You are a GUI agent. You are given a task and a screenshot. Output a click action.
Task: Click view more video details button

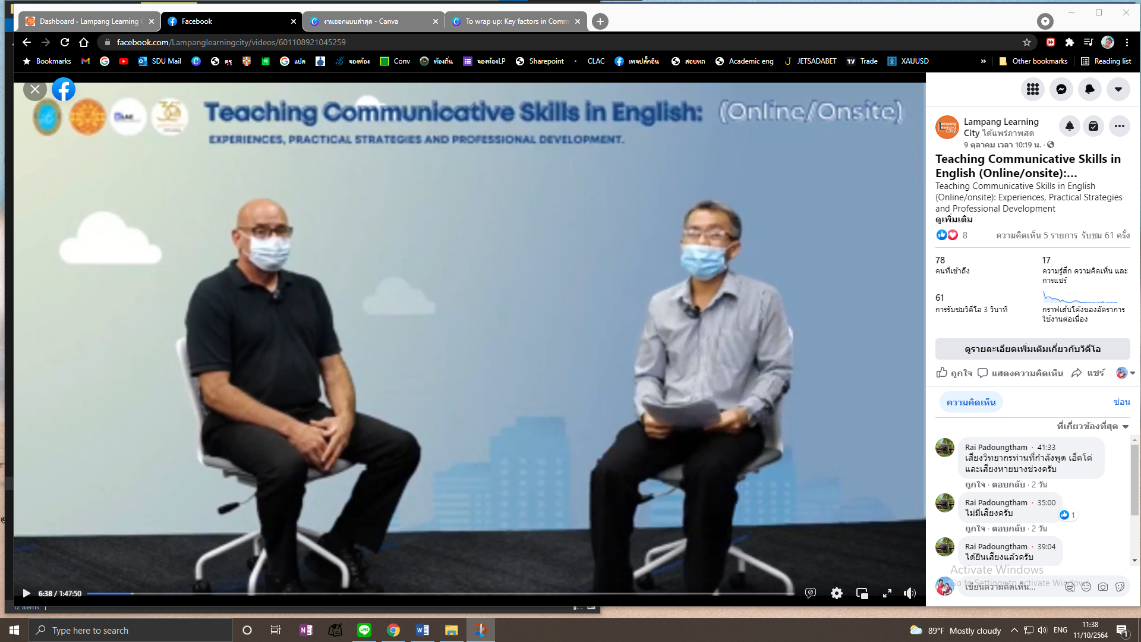(1032, 349)
